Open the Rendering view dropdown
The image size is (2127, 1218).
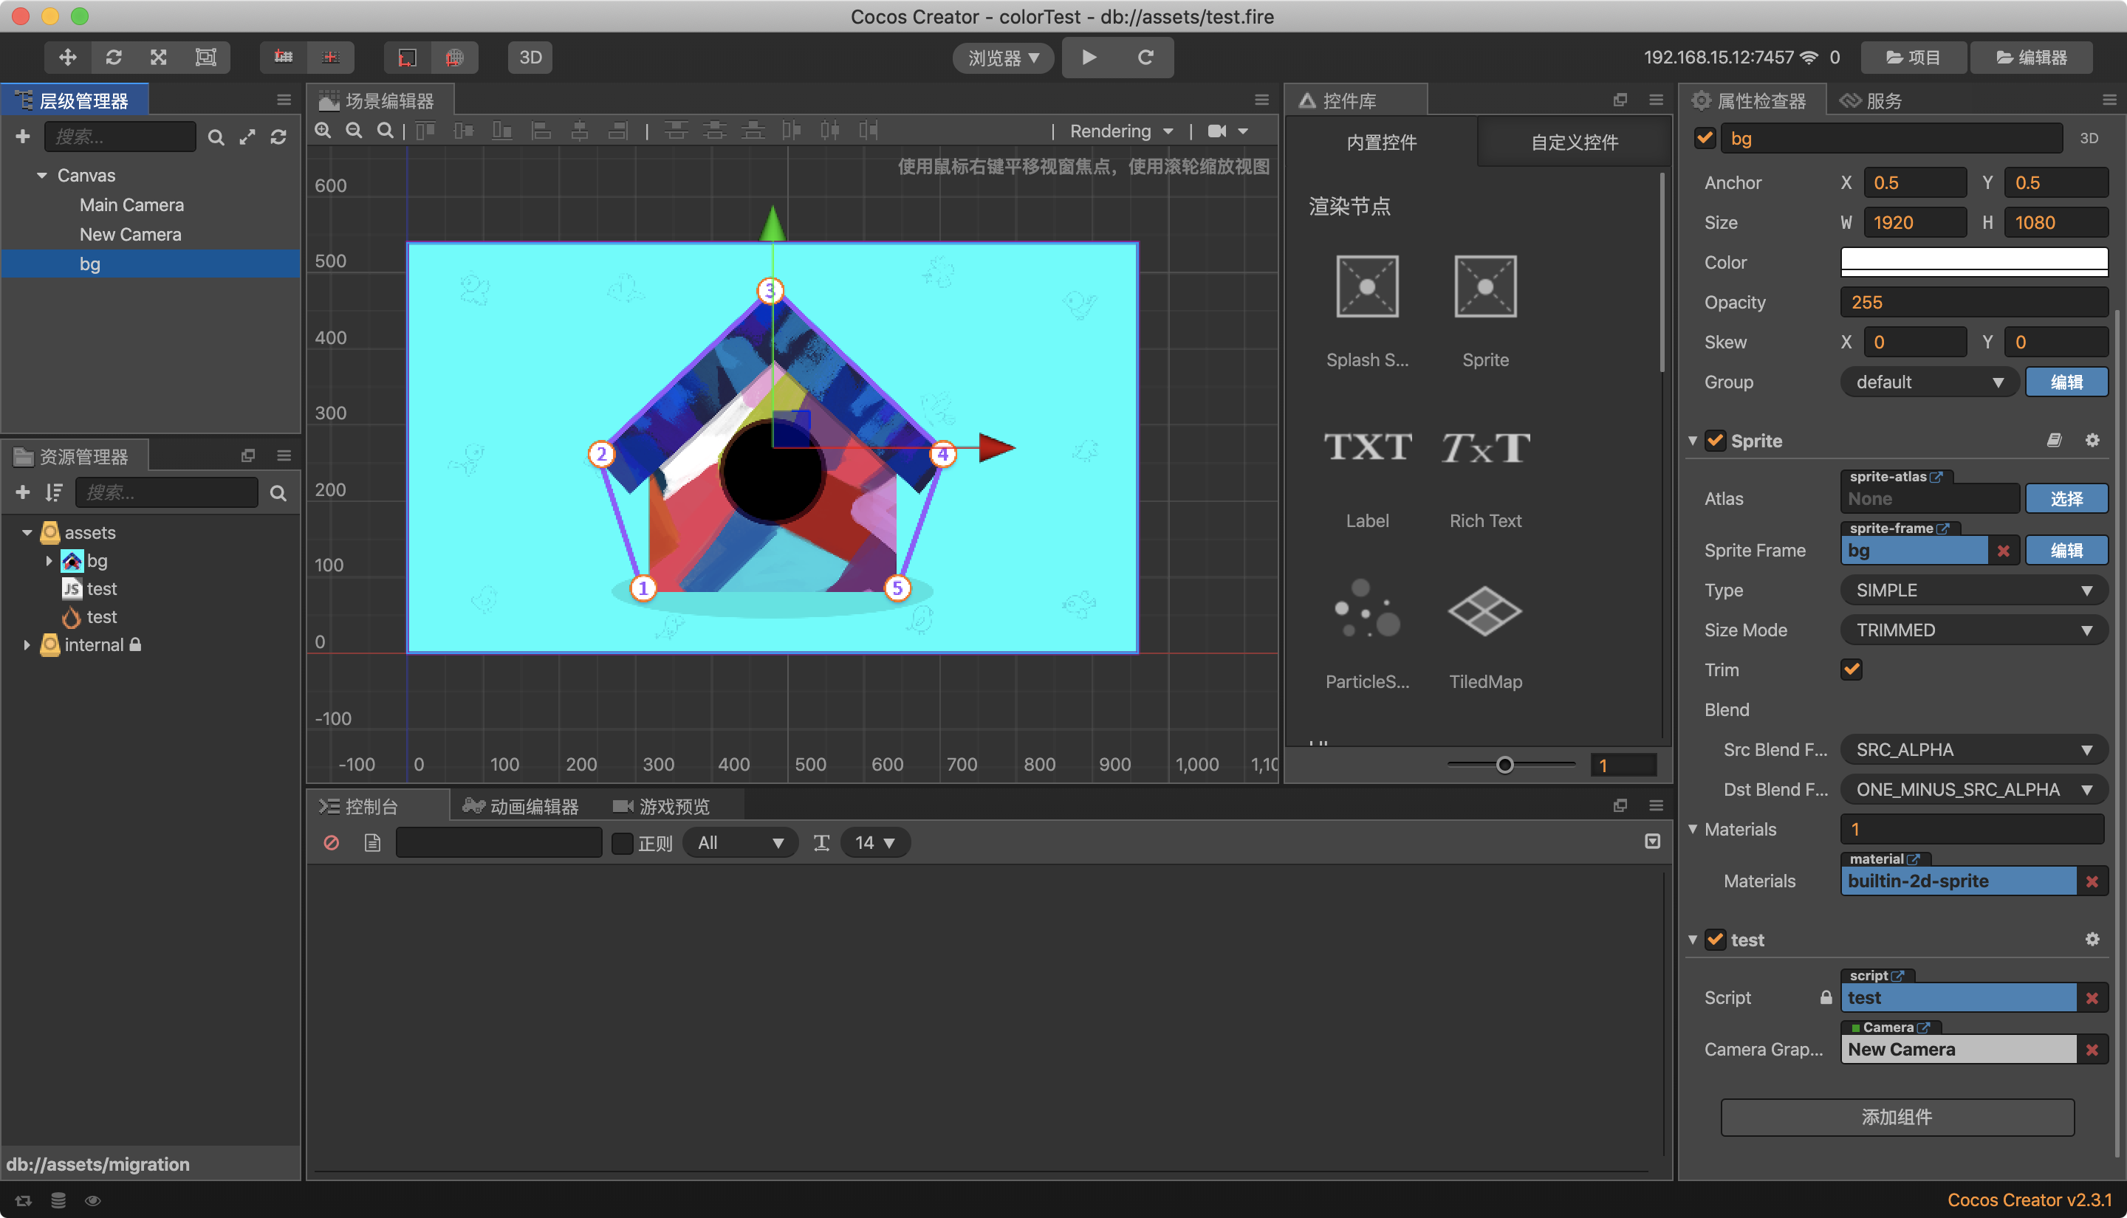(1121, 131)
